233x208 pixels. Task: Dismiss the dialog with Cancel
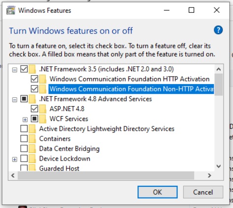click(203, 192)
